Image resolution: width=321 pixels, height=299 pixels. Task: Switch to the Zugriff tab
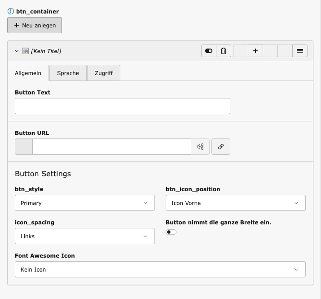coord(104,73)
